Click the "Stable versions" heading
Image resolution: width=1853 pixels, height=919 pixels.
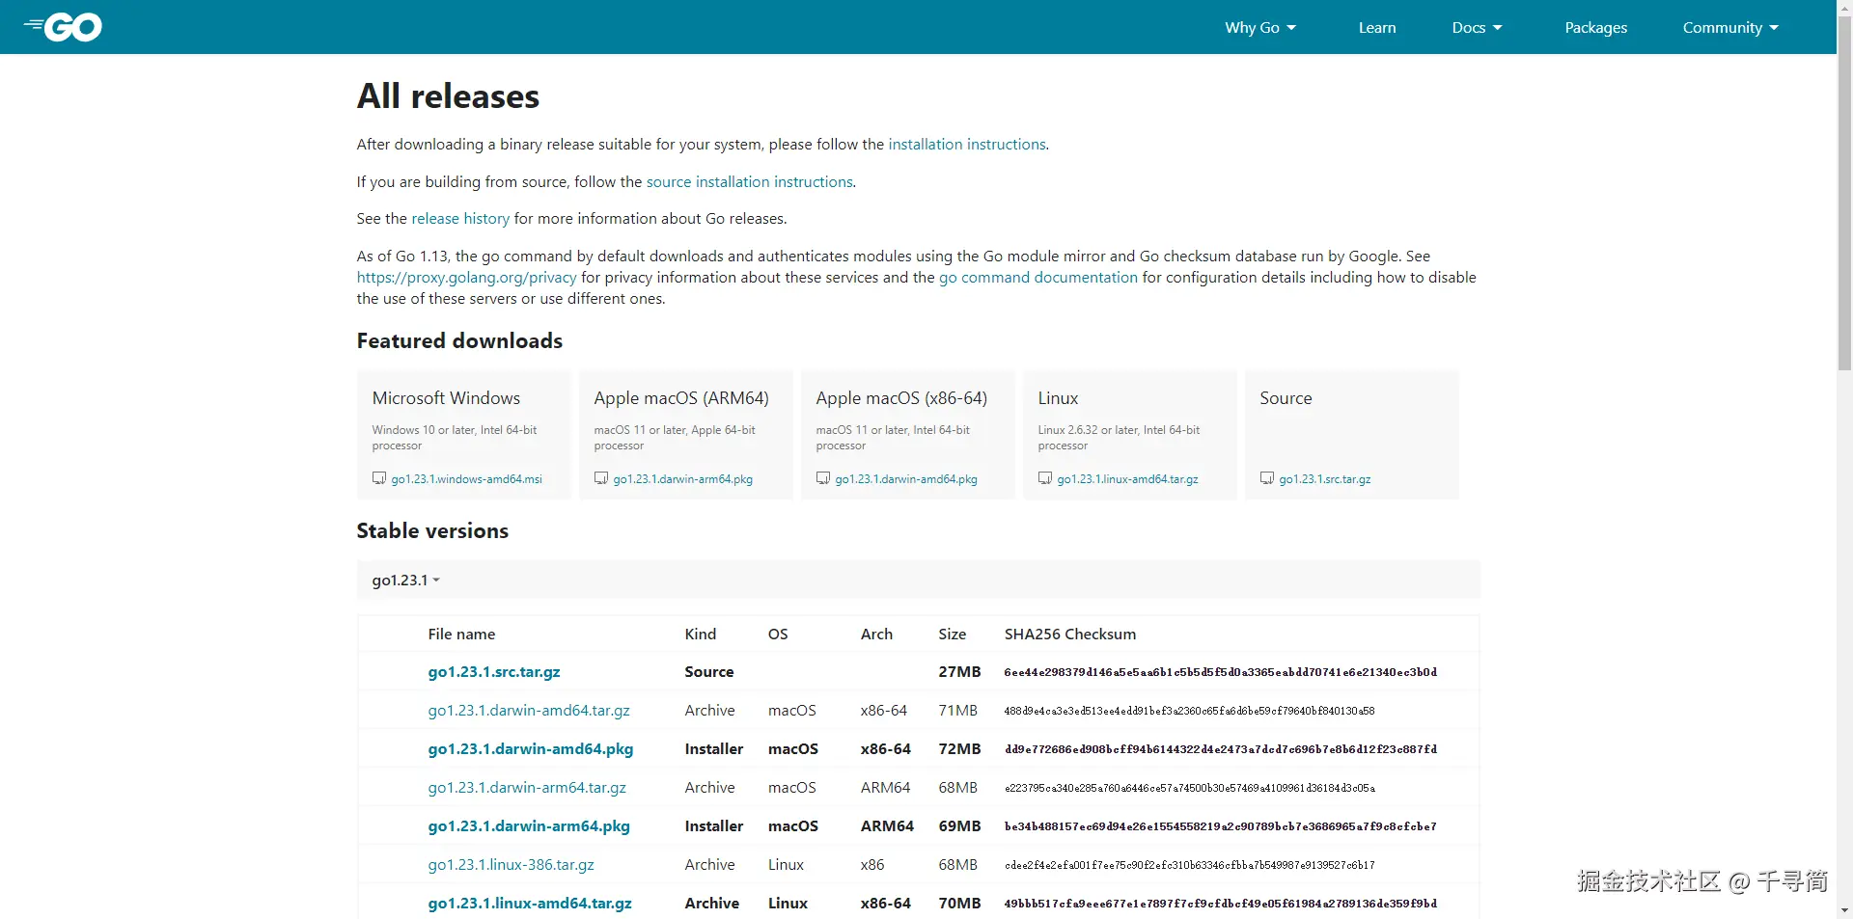click(432, 530)
